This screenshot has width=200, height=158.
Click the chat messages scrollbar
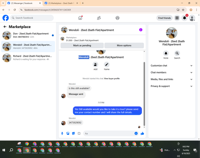click(x=144, y=94)
